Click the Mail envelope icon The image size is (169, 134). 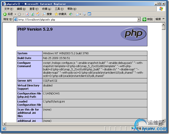click(x=77, y=14)
